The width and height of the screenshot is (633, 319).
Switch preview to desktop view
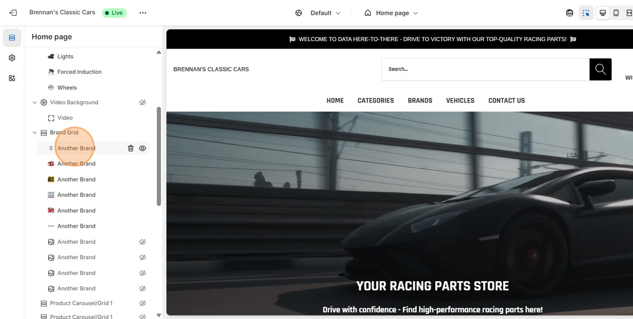[602, 13]
